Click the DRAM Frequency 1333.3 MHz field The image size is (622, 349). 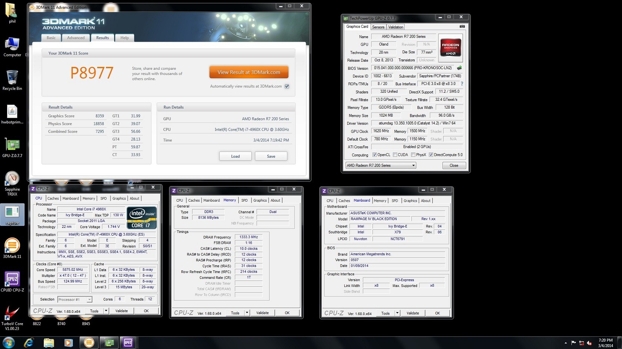point(249,237)
